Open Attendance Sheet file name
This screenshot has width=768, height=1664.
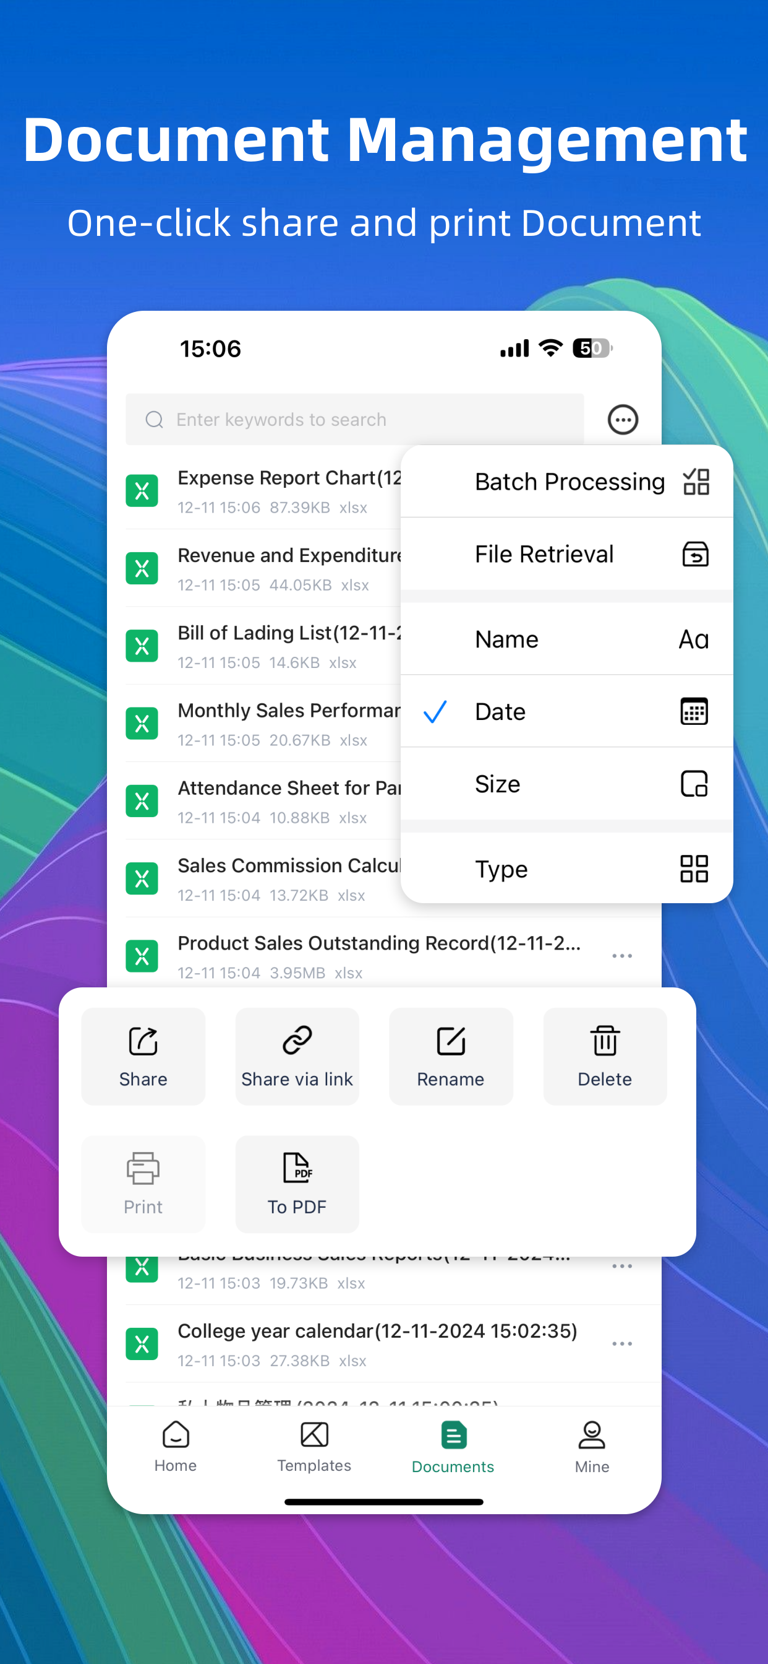(289, 788)
